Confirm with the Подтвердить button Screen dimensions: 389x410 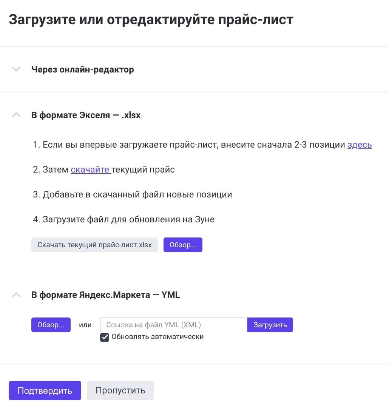[x=45, y=391]
